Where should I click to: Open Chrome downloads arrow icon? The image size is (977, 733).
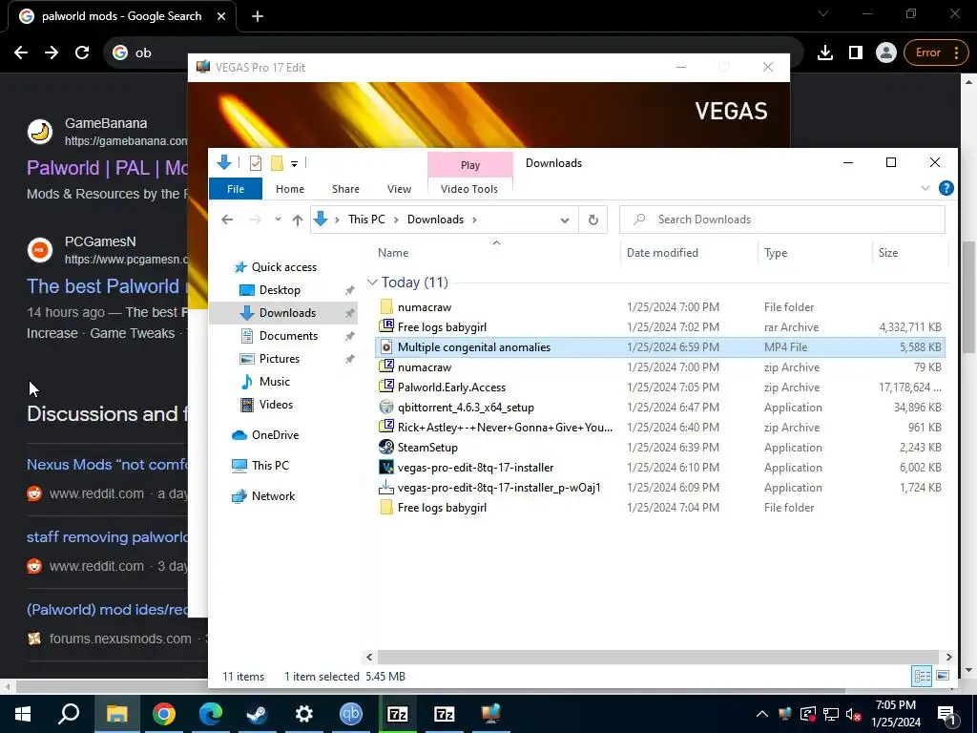coord(825,52)
